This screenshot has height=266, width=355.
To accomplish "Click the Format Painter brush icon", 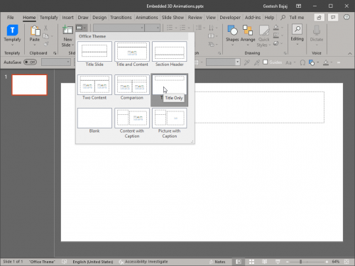I will 46,44.
